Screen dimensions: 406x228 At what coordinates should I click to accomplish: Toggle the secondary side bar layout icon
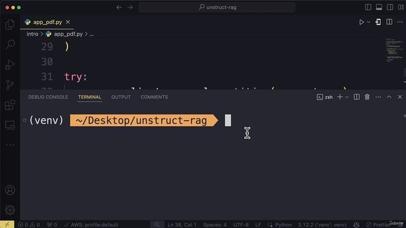coord(390,7)
